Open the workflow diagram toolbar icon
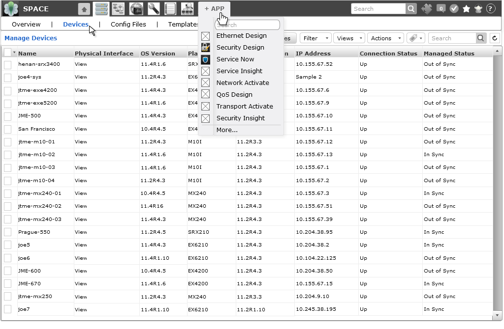The image size is (504, 329). point(118,9)
